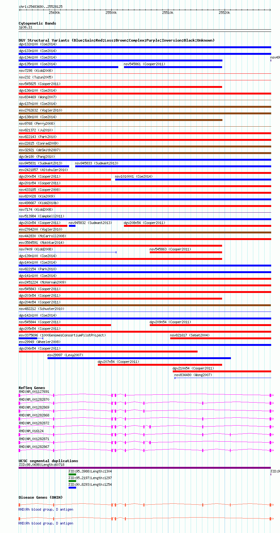The image size is (280, 533).
Task: Click the esv32921 (deSmith2007) variant label
Action: (x=40, y=150)
